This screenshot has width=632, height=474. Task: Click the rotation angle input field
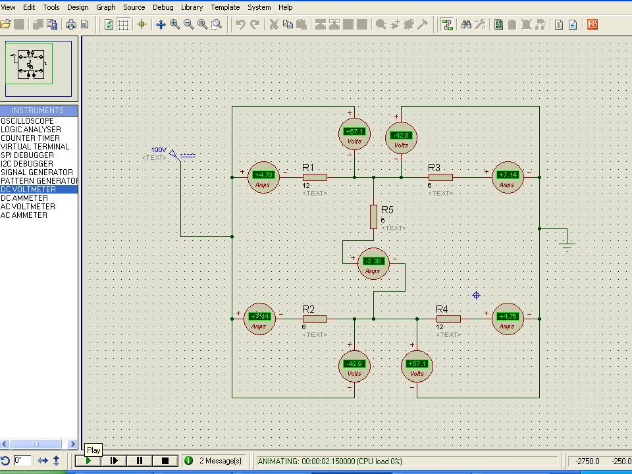[22, 461]
